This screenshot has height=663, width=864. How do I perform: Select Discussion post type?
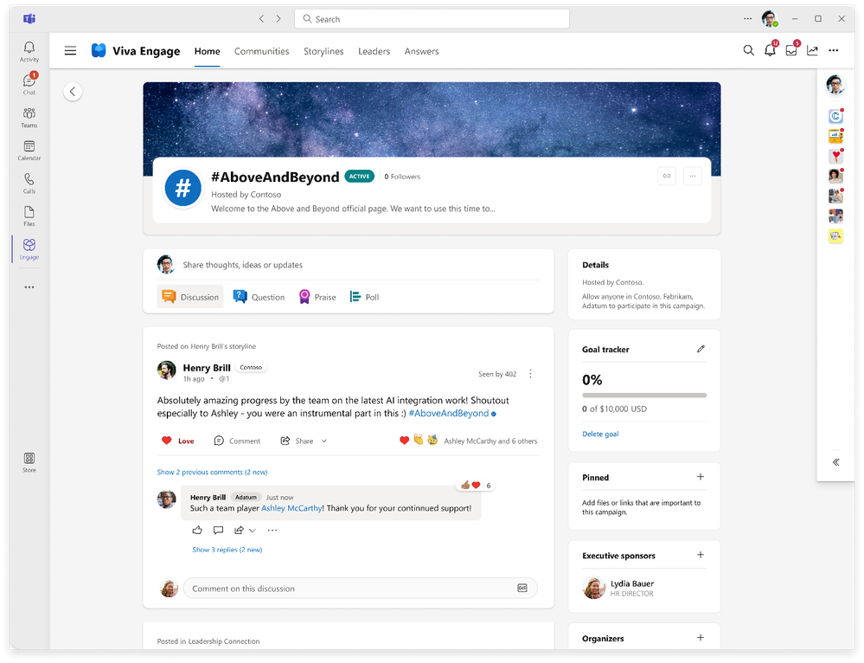click(x=190, y=297)
